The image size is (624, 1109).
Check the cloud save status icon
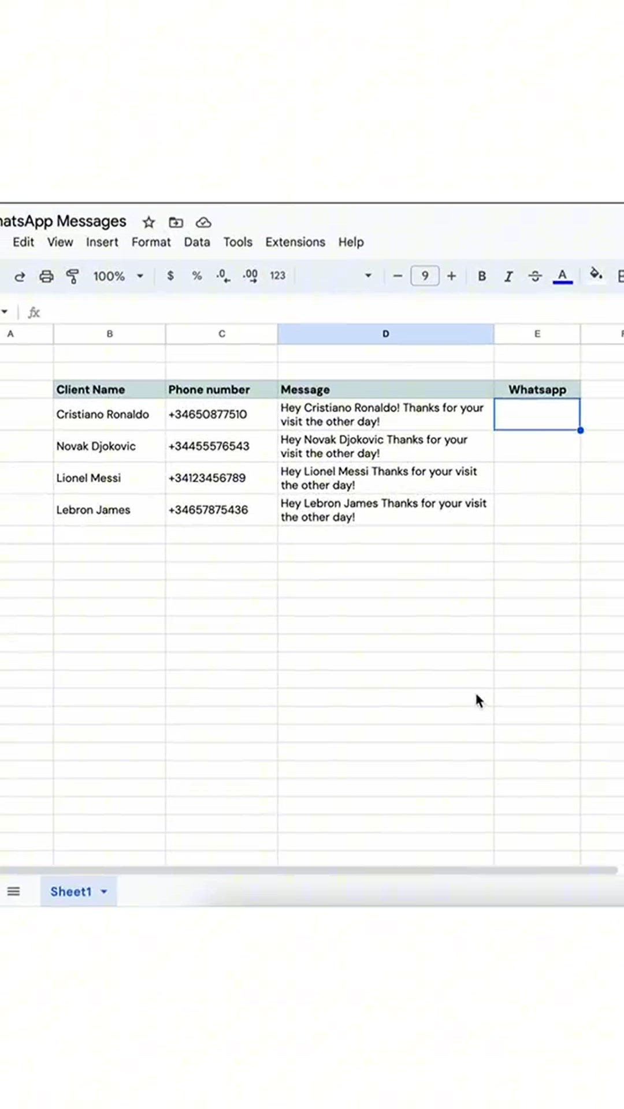click(x=203, y=222)
